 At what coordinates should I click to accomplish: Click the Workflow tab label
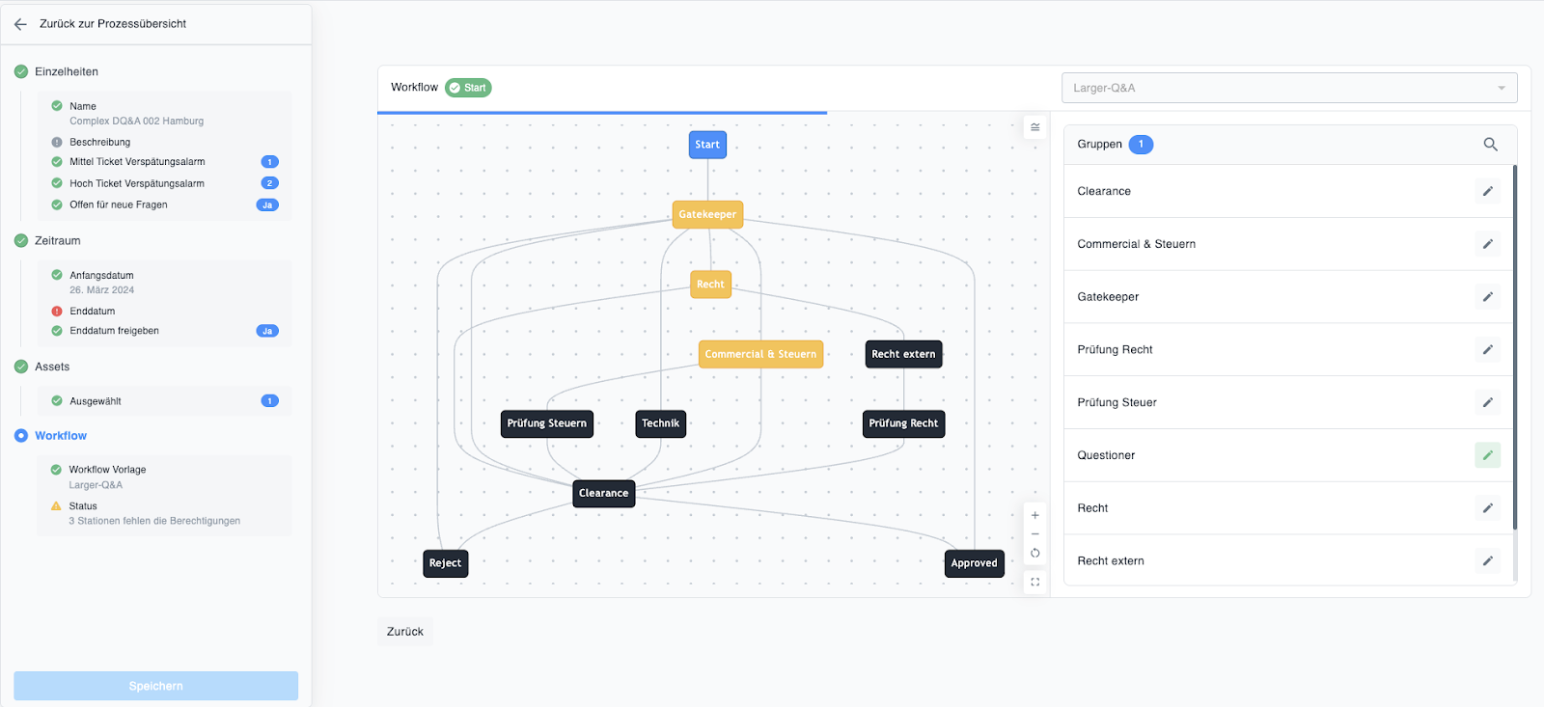coord(414,87)
